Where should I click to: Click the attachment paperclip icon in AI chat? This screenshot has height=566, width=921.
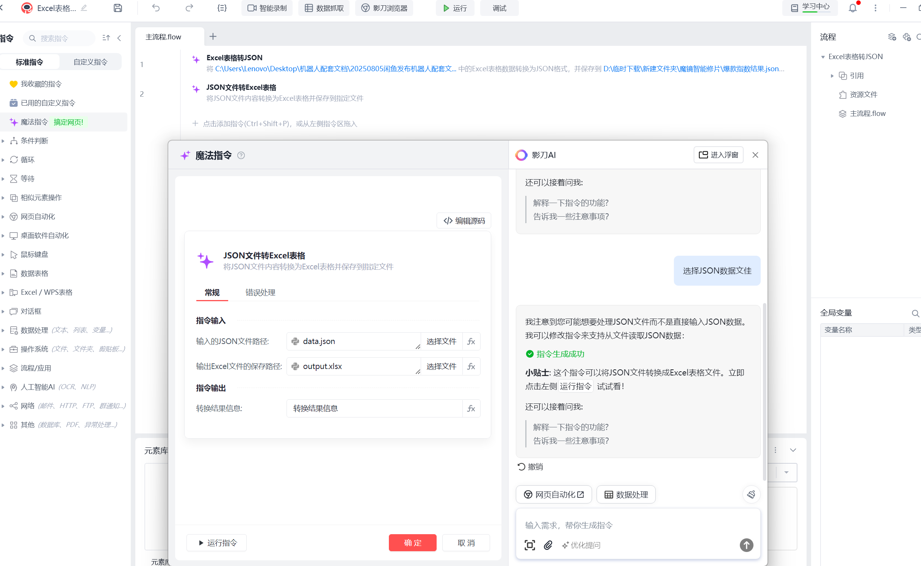tap(548, 545)
